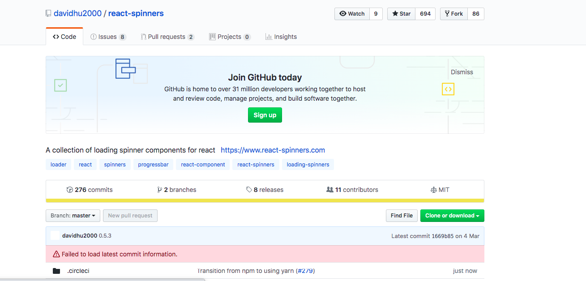The height and width of the screenshot is (281, 586).
Task: Click the yellow code brackets icon in the banner
Action: pyautogui.click(x=448, y=89)
